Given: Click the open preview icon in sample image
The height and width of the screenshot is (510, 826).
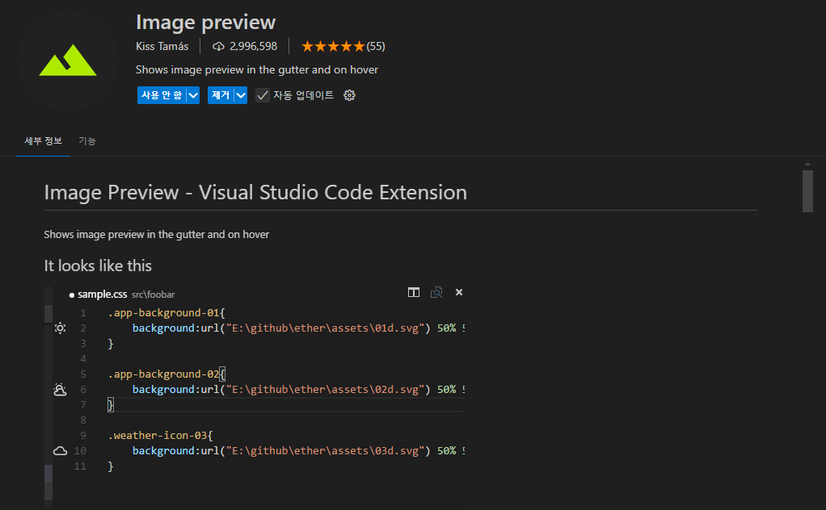Looking at the screenshot, I should point(436,292).
